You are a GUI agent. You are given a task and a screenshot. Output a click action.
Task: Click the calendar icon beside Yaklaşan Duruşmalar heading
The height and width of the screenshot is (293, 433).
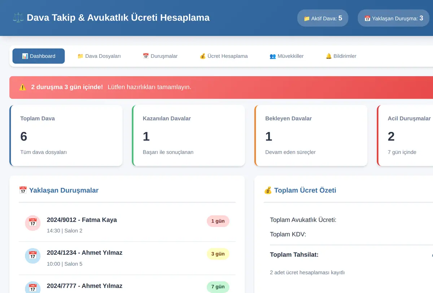[x=23, y=190]
